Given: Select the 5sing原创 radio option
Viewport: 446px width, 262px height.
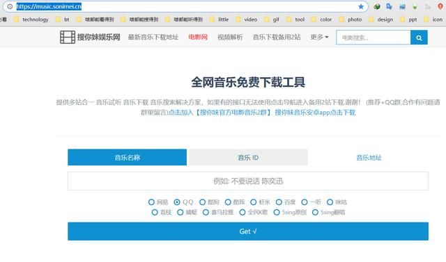Looking at the screenshot, I should click(277, 213).
